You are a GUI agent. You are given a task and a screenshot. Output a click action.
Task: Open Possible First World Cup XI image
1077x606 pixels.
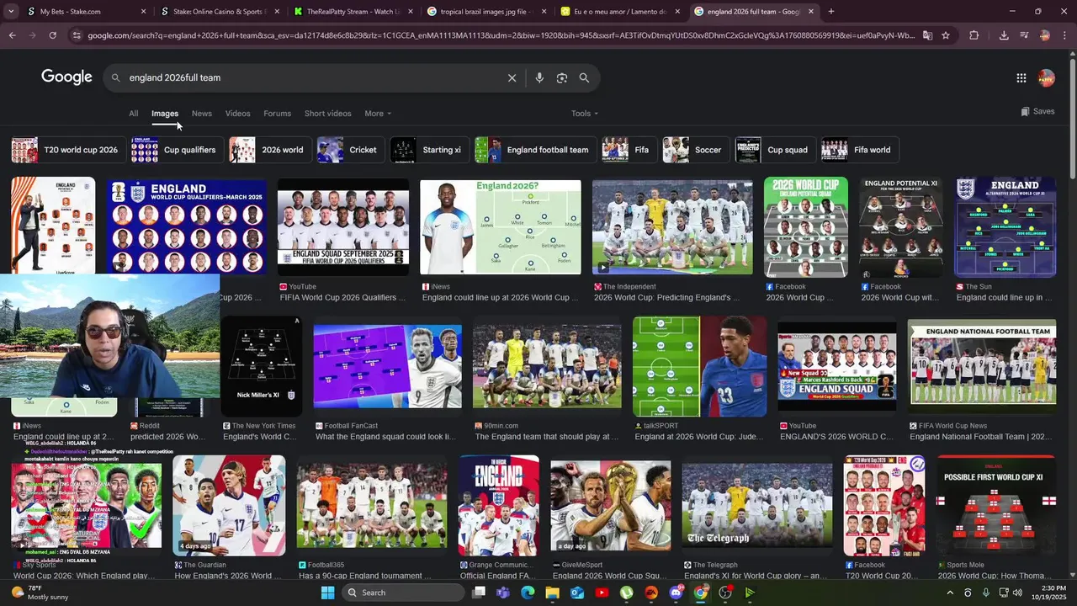coord(995,504)
